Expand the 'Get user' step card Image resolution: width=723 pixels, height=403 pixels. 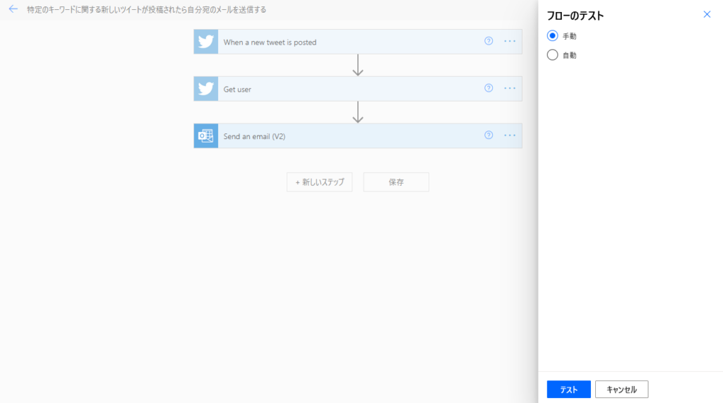coord(358,89)
